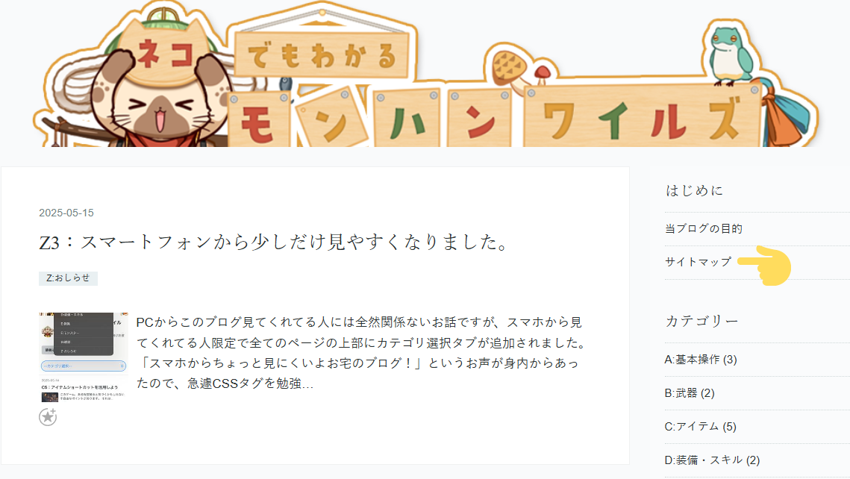
Task: Click the green frog on banner
Action: [731, 56]
